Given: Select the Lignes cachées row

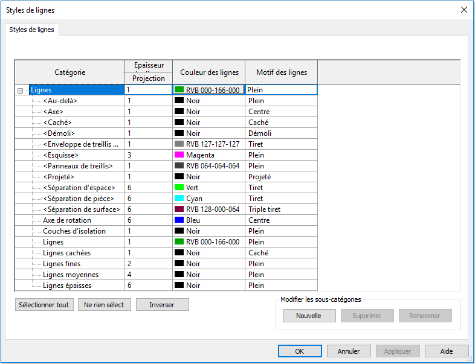Looking at the screenshot, I should (x=66, y=253).
